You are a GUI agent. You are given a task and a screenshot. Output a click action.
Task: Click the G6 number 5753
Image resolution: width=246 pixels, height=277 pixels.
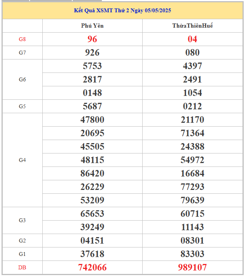pyautogui.click(x=92, y=66)
